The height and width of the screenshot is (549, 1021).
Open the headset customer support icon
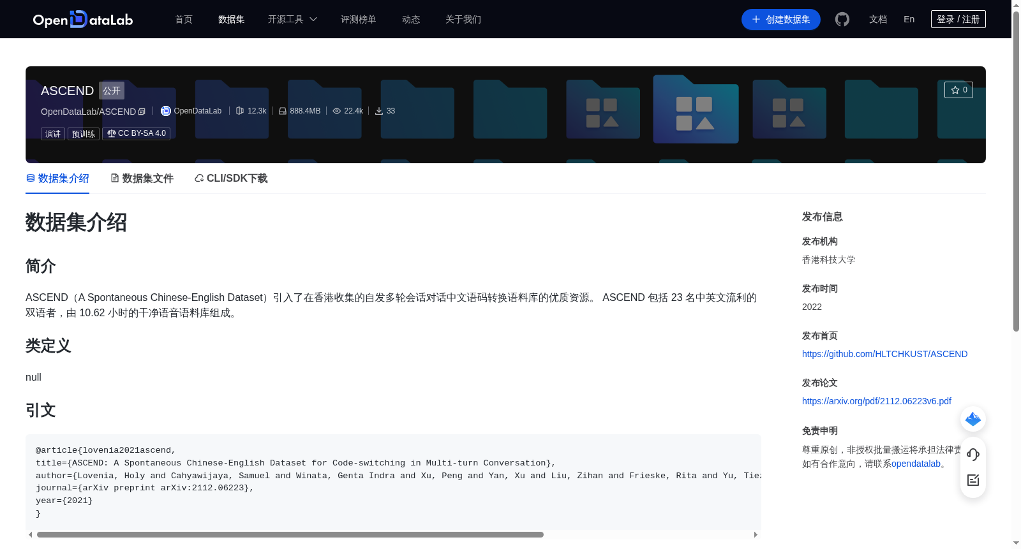pos(973,454)
